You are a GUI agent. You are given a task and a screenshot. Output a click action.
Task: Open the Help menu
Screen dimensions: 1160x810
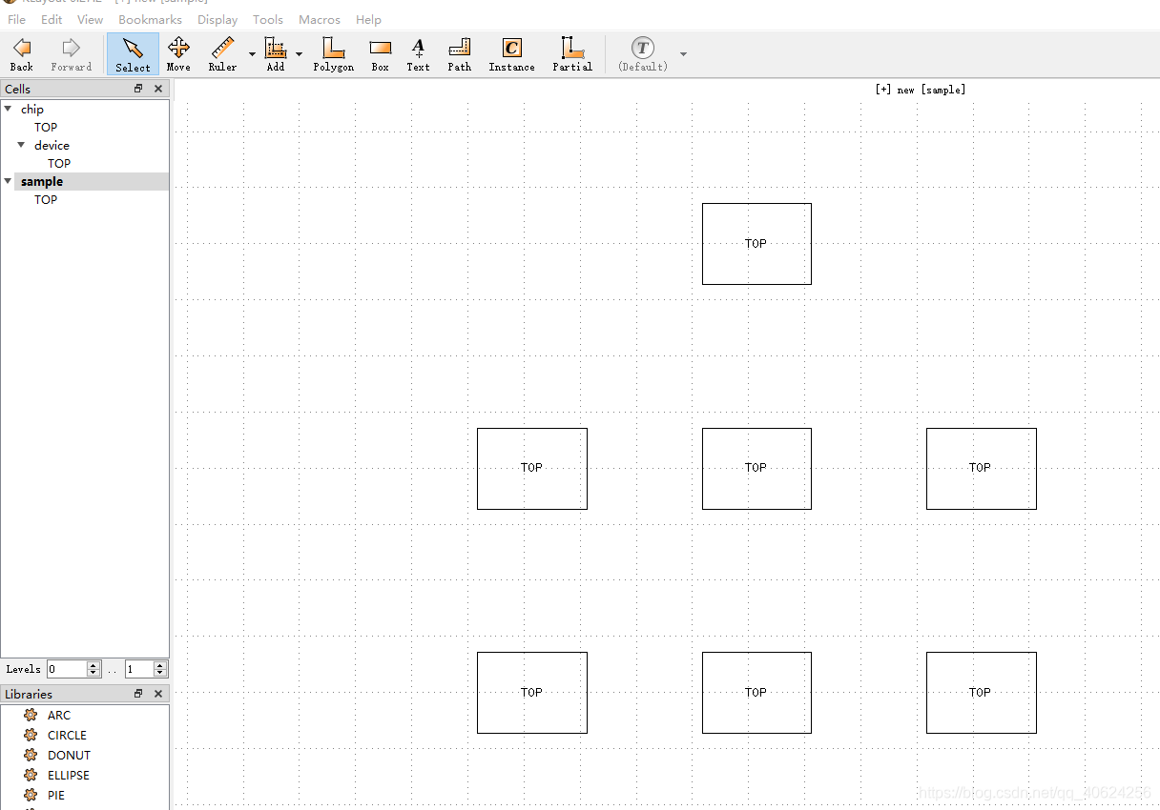[x=368, y=19]
